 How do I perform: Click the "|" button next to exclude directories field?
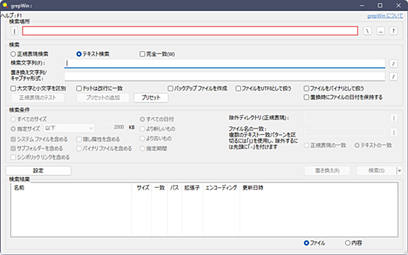(394, 118)
